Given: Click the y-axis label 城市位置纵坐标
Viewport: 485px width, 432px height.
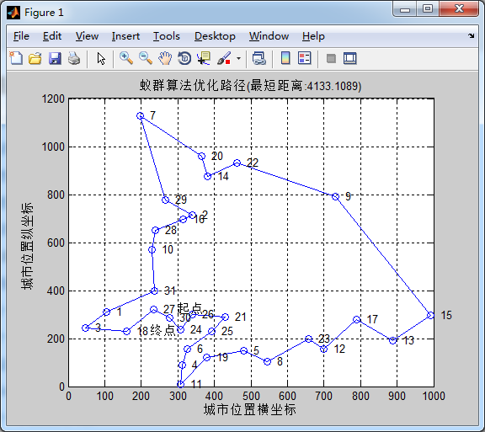Looking at the screenshot, I should coord(27,246).
